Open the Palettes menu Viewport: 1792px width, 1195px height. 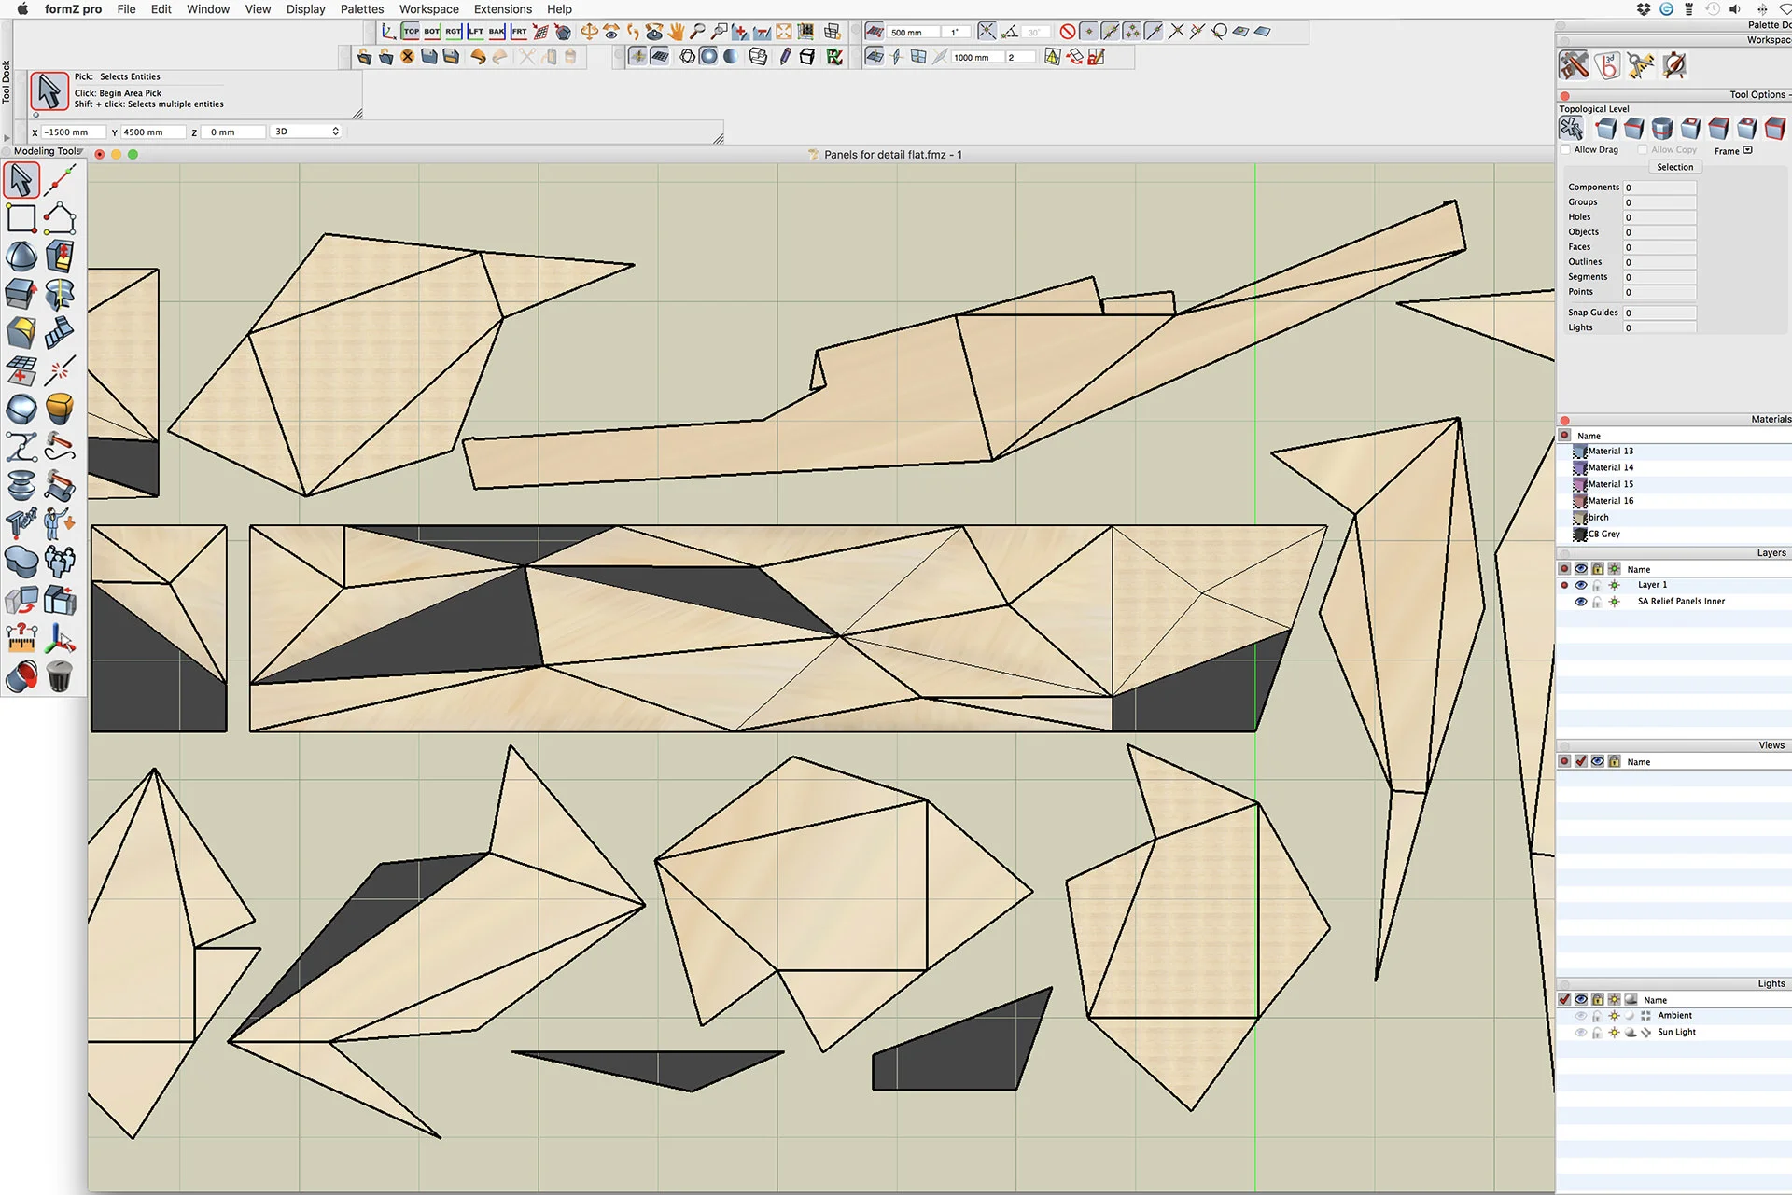361,9
